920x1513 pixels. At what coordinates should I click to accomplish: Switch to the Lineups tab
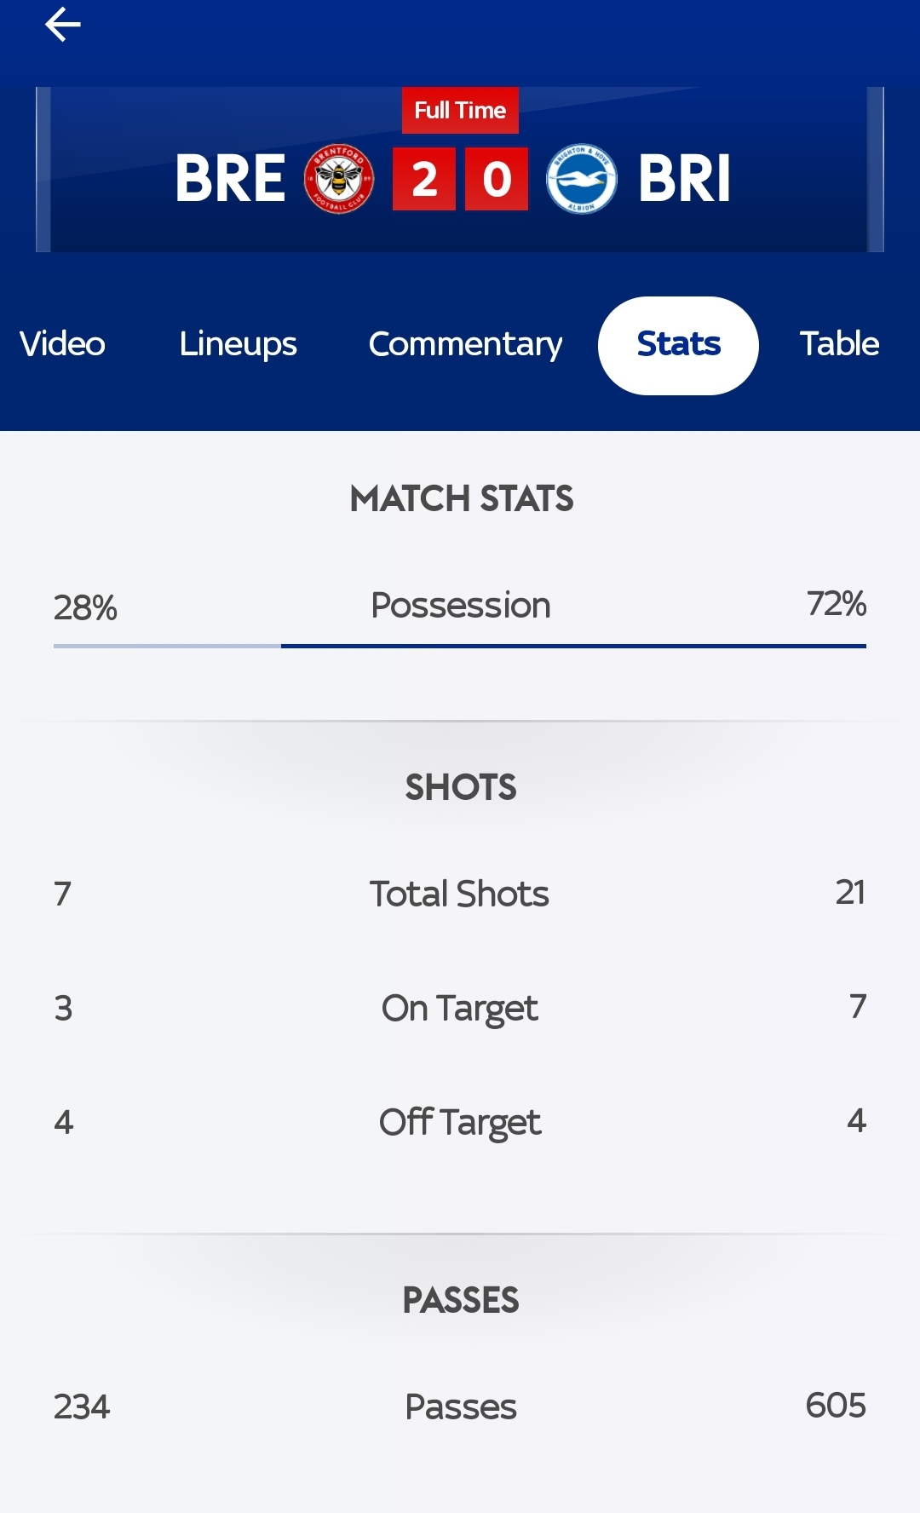pyautogui.click(x=238, y=344)
